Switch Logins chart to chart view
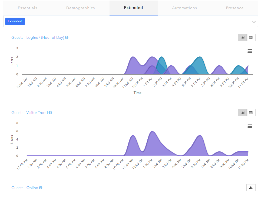The image size is (258, 198). (x=242, y=37)
